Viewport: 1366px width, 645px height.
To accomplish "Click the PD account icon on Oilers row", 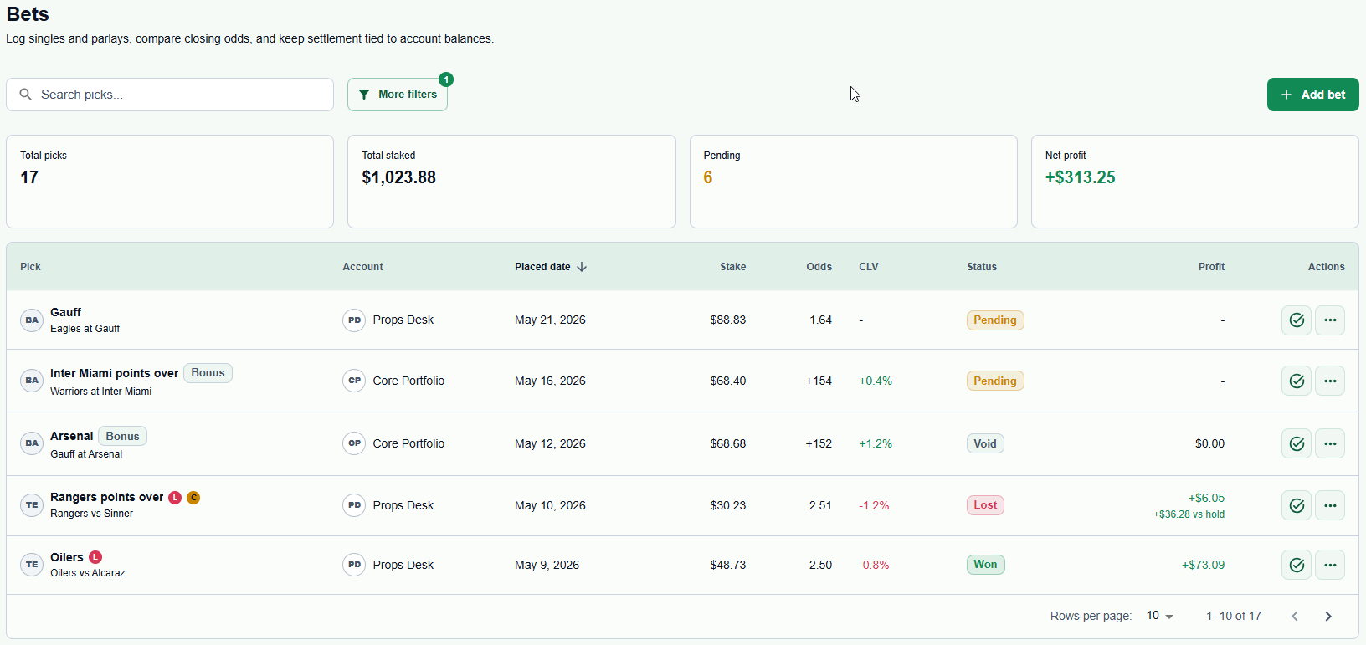I will tap(354, 565).
